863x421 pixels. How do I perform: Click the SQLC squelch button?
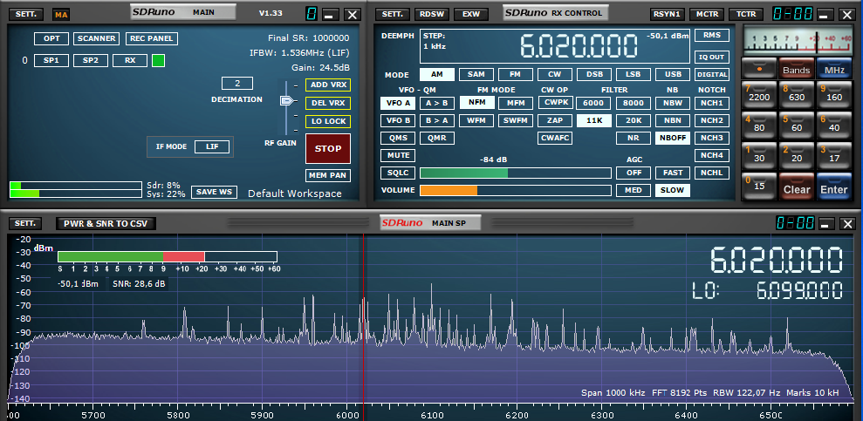(x=398, y=173)
